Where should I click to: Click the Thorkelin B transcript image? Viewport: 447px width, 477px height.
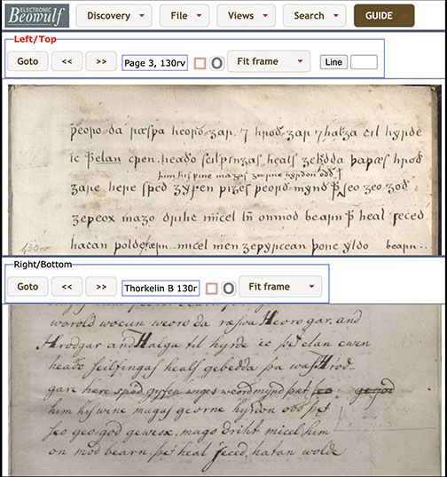click(x=224, y=390)
